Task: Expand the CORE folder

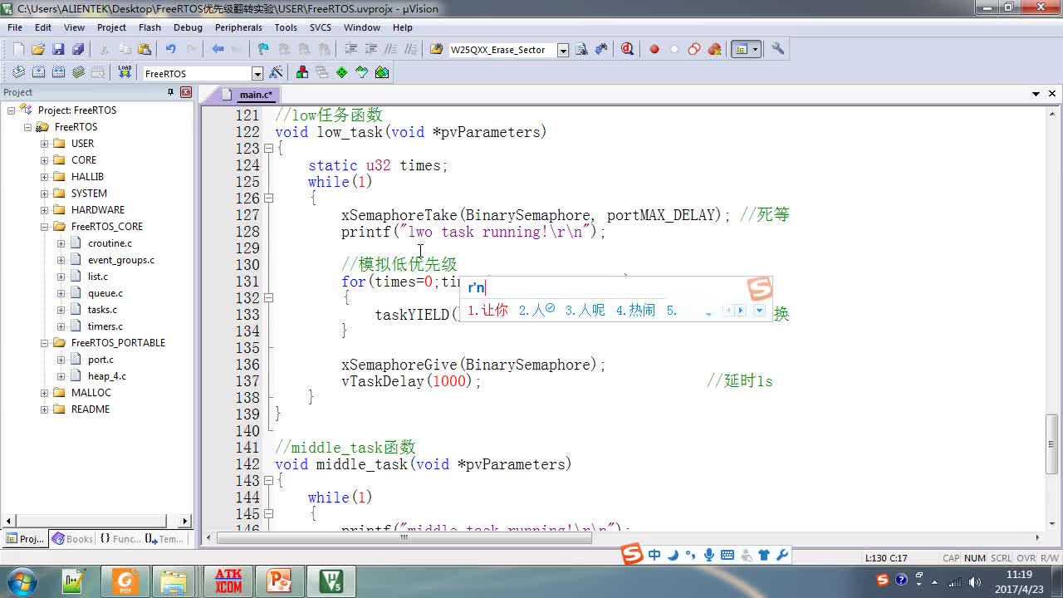Action: tap(45, 160)
